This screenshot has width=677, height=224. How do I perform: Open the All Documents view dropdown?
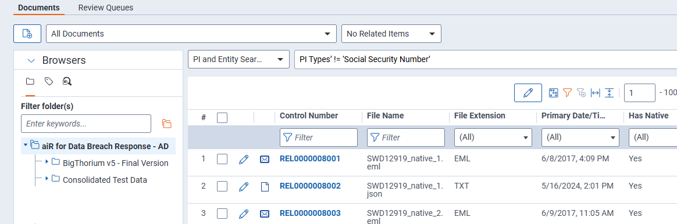tap(191, 34)
